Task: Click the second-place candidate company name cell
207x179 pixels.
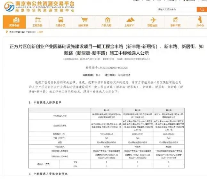Action: 138,116
